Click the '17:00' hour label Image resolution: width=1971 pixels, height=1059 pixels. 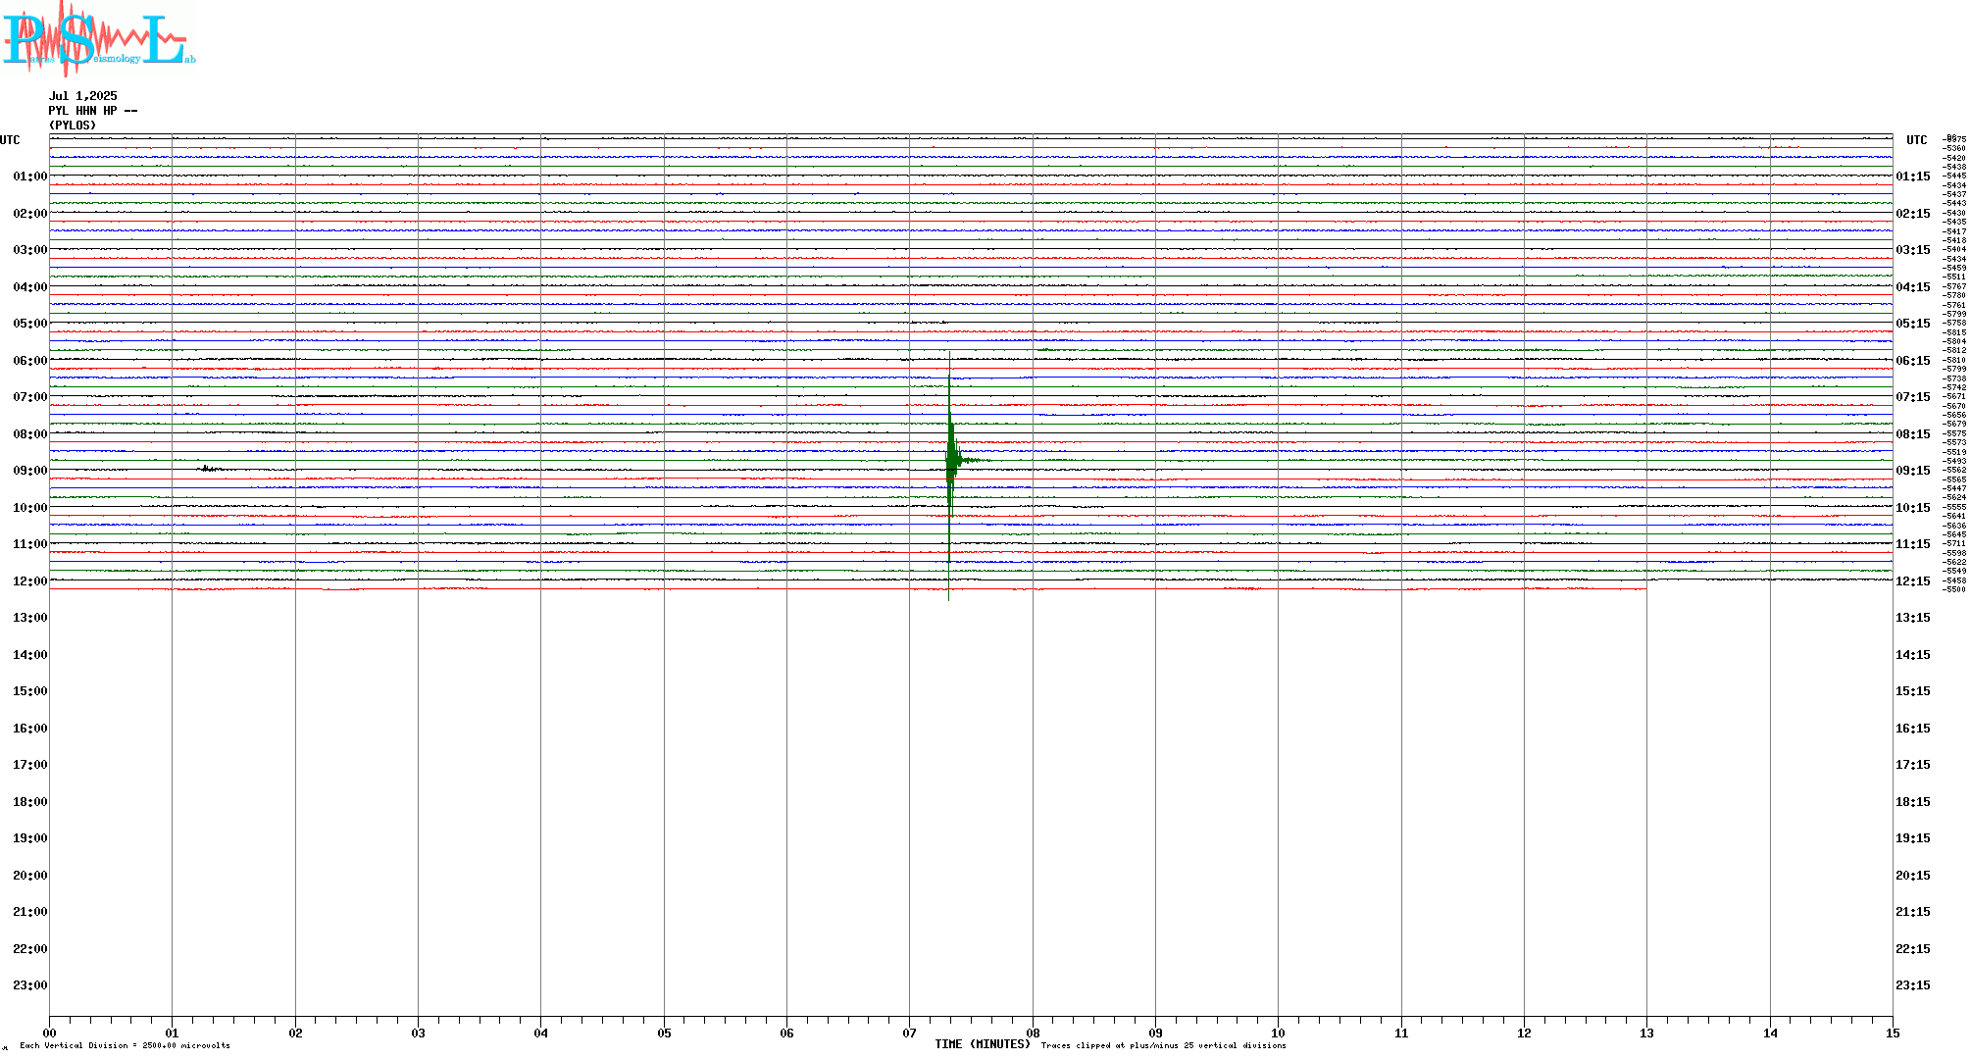pos(30,765)
